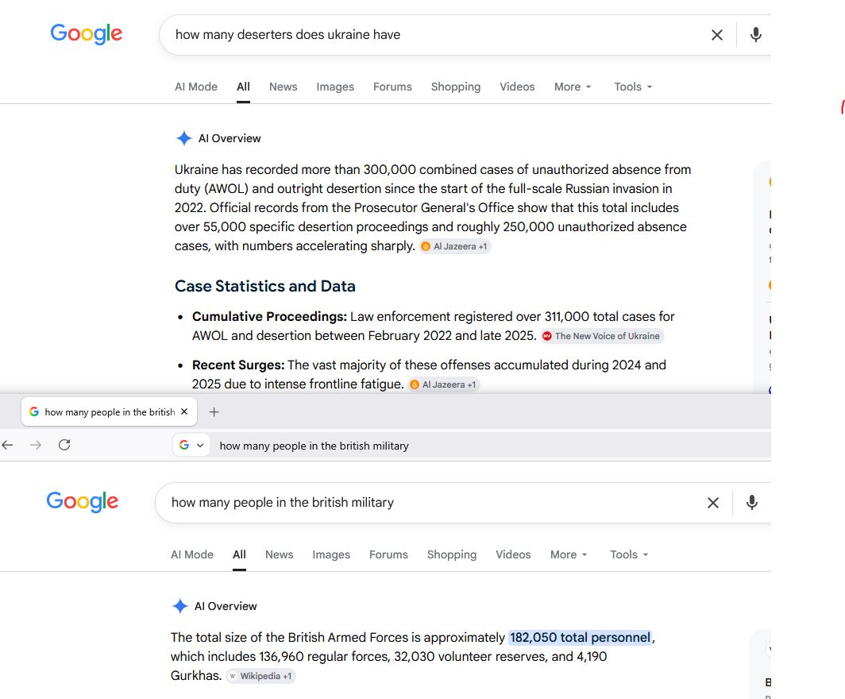Go back in browser history

click(8, 445)
